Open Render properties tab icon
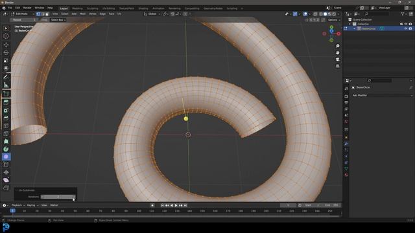Image resolution: width=415 pixels, height=233 pixels. (346, 96)
